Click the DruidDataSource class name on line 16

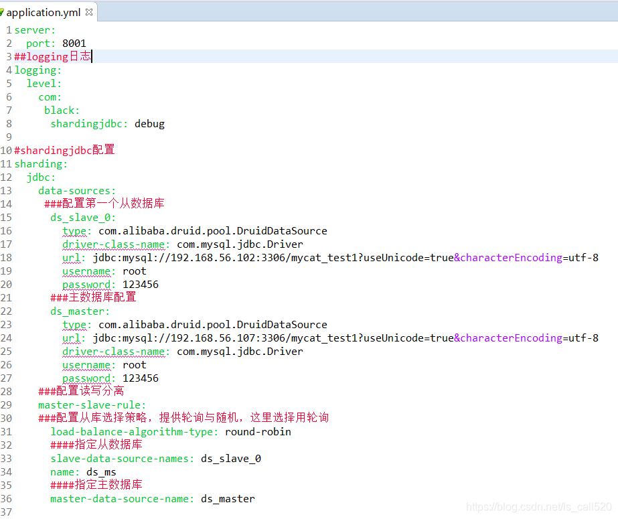291,230
